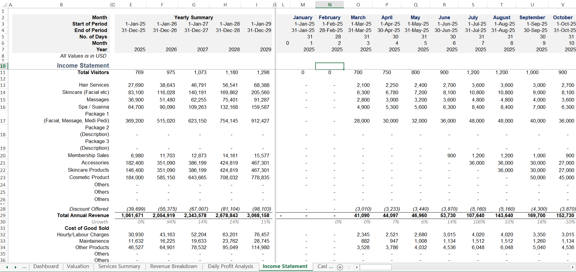Click 'All Values is in USD' cell
576x272 pixels.
coord(83,56)
